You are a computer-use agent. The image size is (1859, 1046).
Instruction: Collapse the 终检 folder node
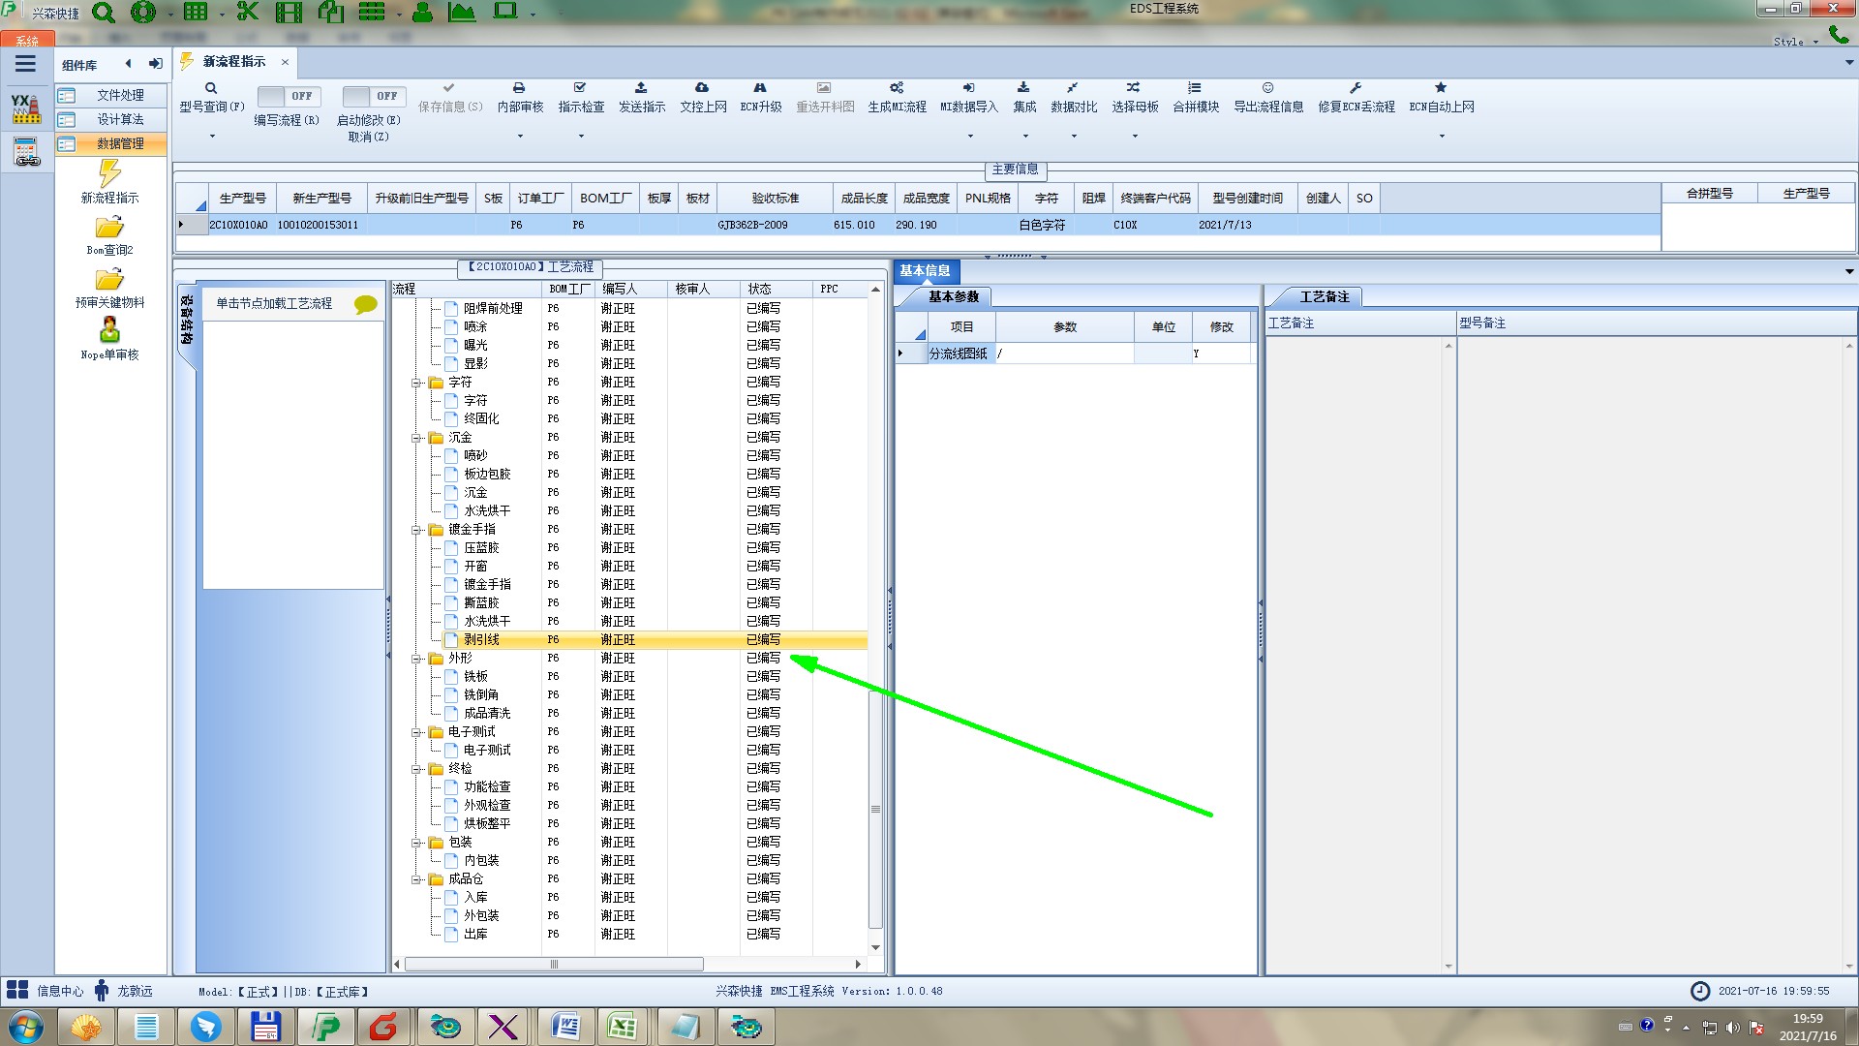pyautogui.click(x=416, y=769)
